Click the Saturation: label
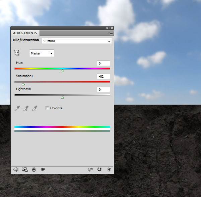This screenshot has height=197, width=201. [x=24, y=76]
